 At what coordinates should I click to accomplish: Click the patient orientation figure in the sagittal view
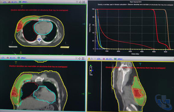point(91,70)
